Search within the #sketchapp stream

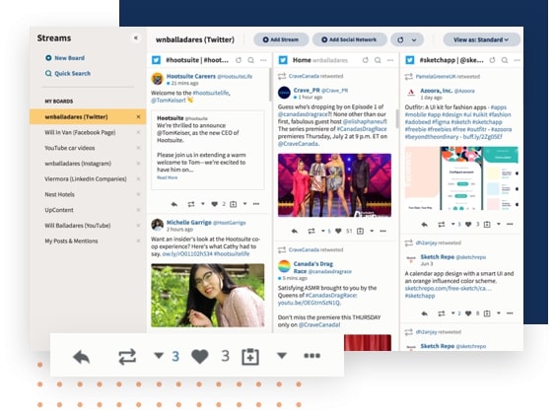pyautogui.click(x=505, y=60)
